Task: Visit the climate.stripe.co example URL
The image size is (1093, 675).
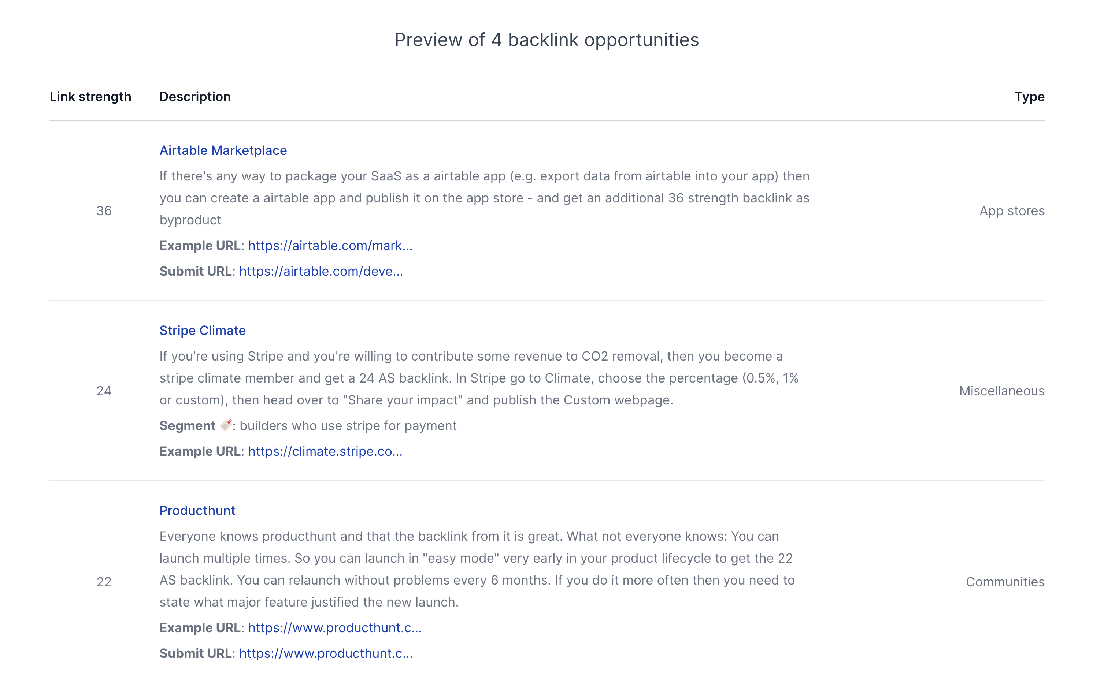Action: tap(325, 451)
